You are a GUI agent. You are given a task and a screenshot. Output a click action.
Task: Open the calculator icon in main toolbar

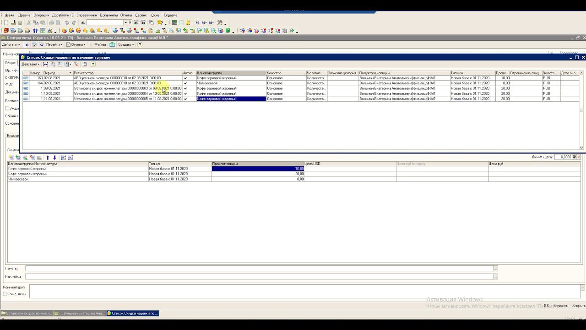(174, 22)
